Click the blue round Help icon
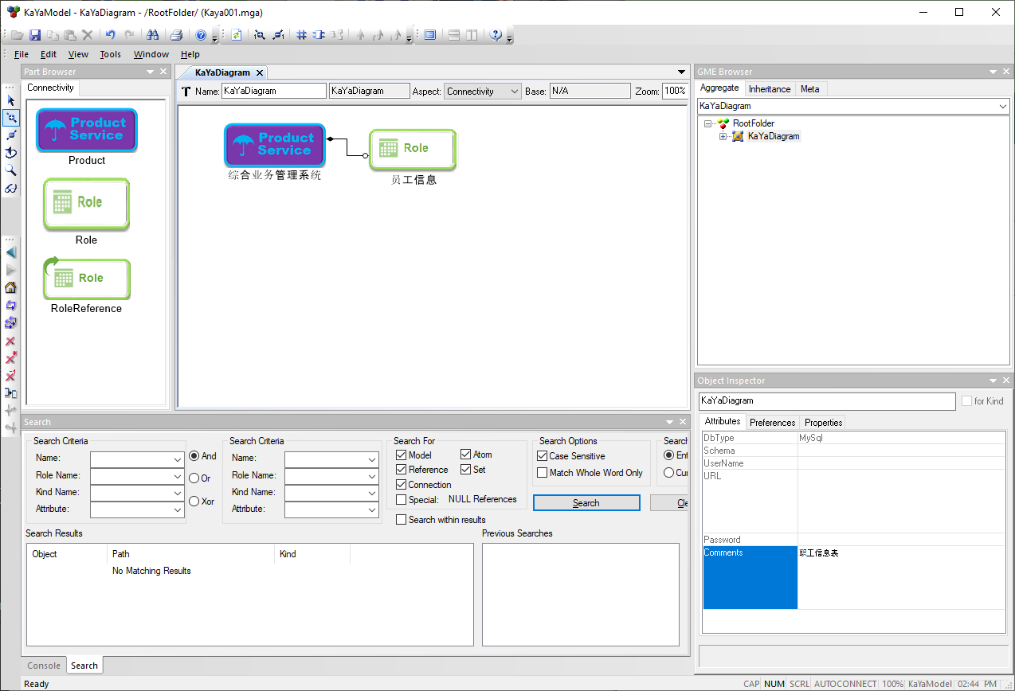Viewport: 1015px width, 691px height. (x=201, y=35)
